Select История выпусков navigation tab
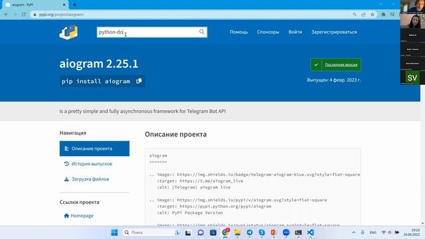This screenshot has width=425, height=239. click(x=94, y=164)
